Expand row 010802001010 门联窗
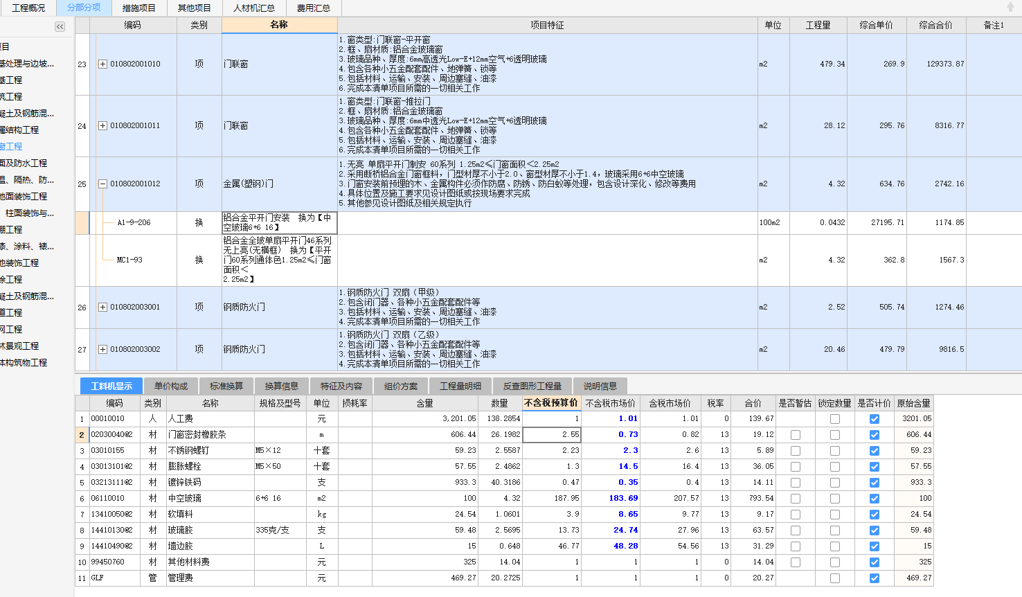Screen dimensions: 1022x597 click(x=102, y=64)
